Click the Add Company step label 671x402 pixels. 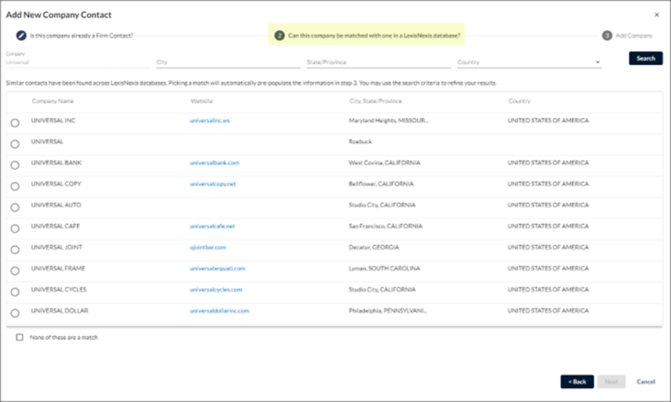634,36
